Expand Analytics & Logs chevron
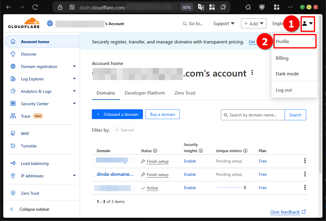This screenshot has height=221, width=326. click(74, 91)
